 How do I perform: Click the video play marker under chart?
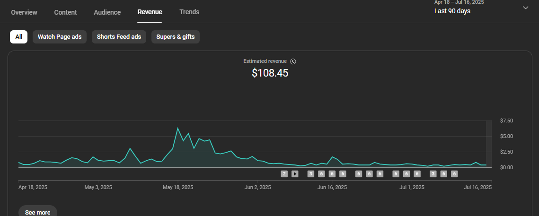[x=295, y=174]
